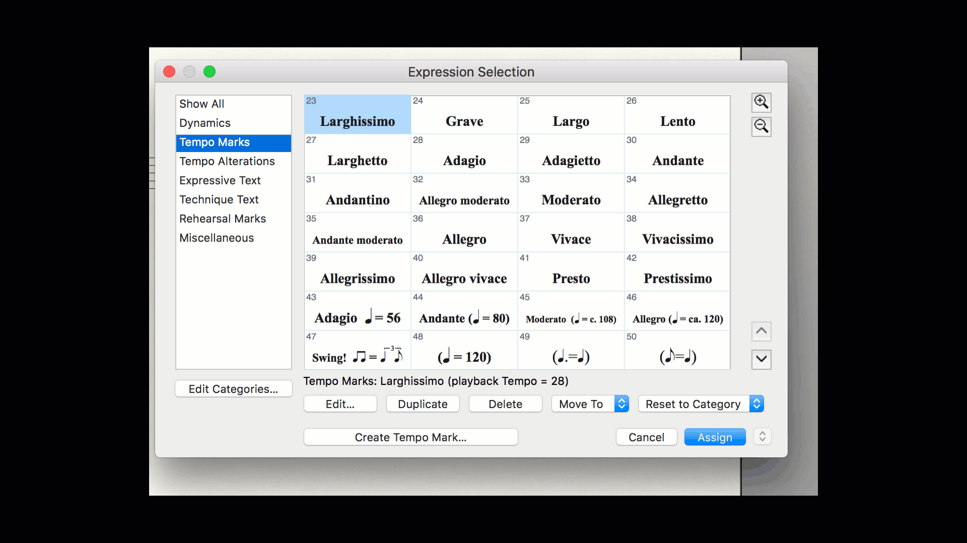This screenshot has width=967, height=543.
Task: Select the Swing! eighth notes expression
Action: (358, 350)
